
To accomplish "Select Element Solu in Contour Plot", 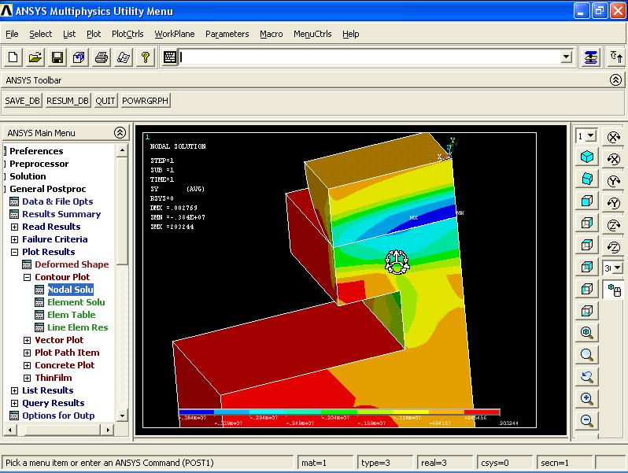I will 76,302.
